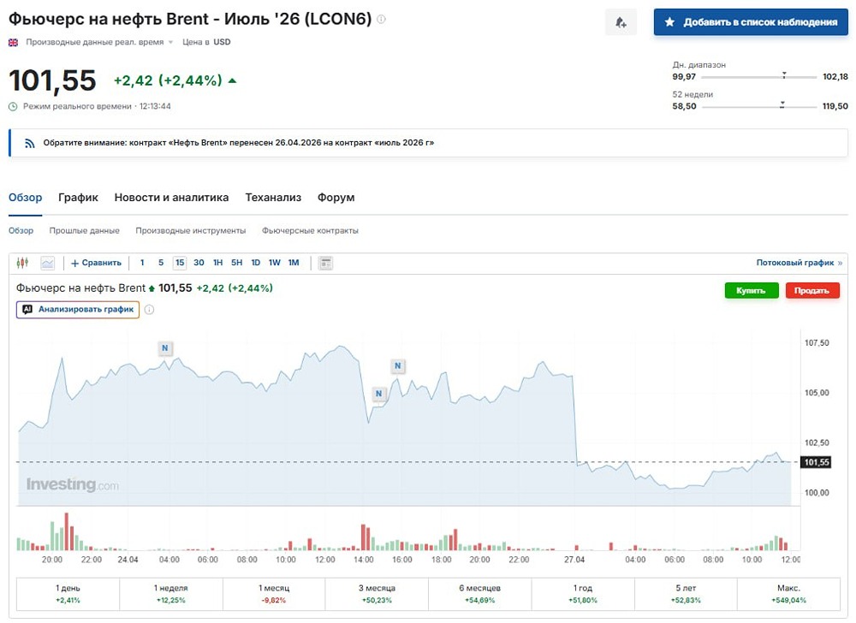Expand Потоковый график streaming chart link
Image resolution: width=856 pixels, height=623 pixels.
pos(799,263)
